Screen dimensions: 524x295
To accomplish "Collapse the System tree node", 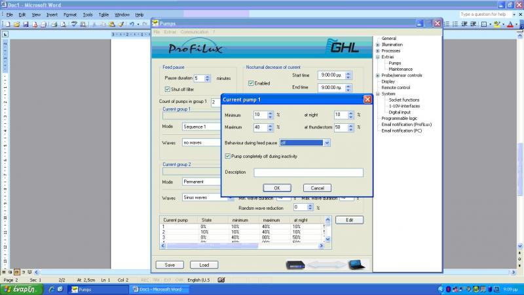I will [x=378, y=94].
